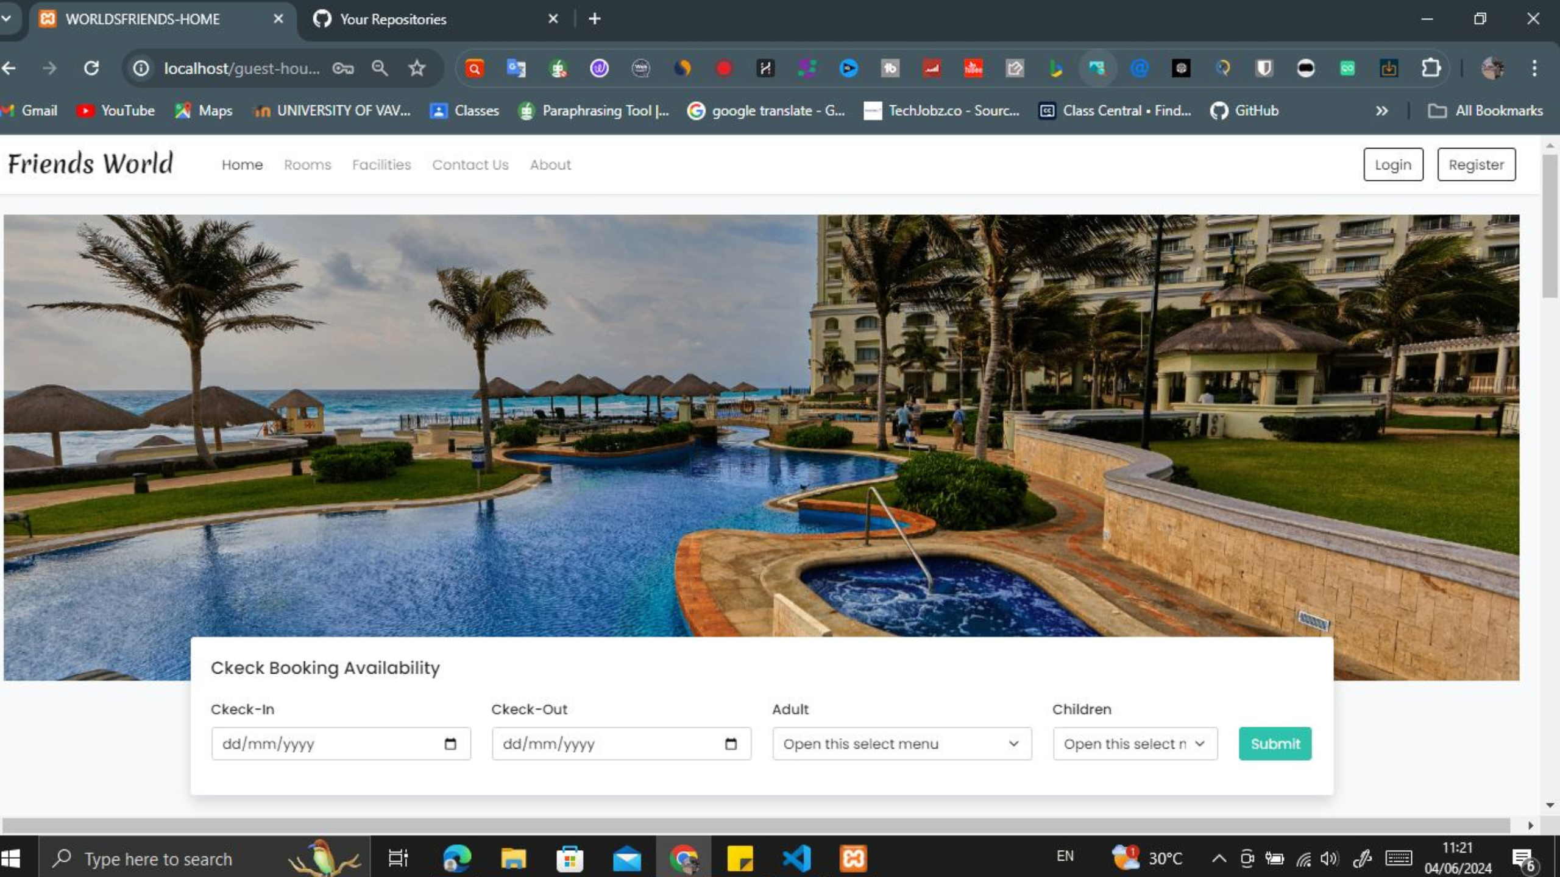Launch XAMPP from the taskbar
The width and height of the screenshot is (1560, 877).
pyautogui.click(x=853, y=859)
